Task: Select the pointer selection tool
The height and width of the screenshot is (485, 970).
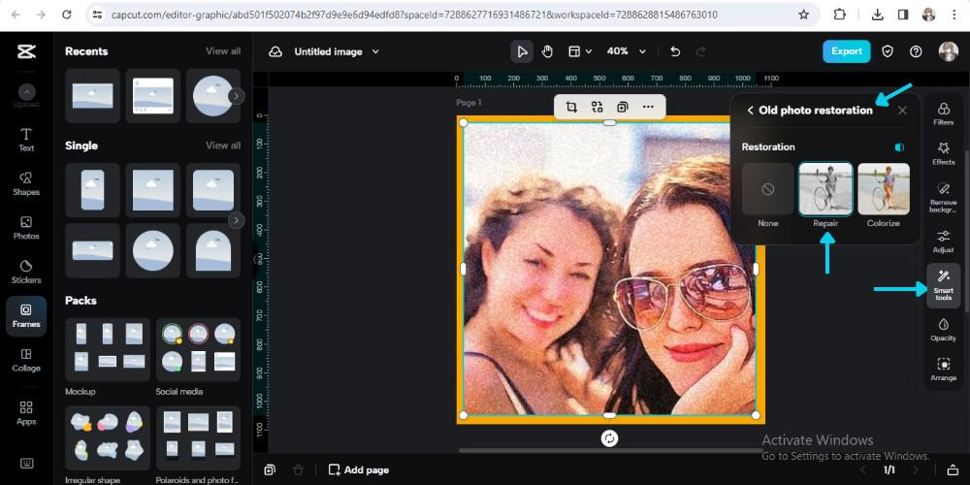Action: [522, 52]
